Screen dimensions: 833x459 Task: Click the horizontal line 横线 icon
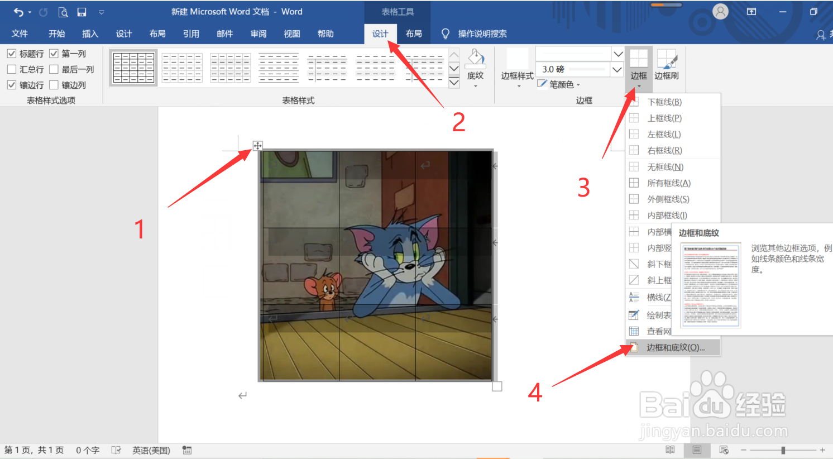click(x=634, y=297)
